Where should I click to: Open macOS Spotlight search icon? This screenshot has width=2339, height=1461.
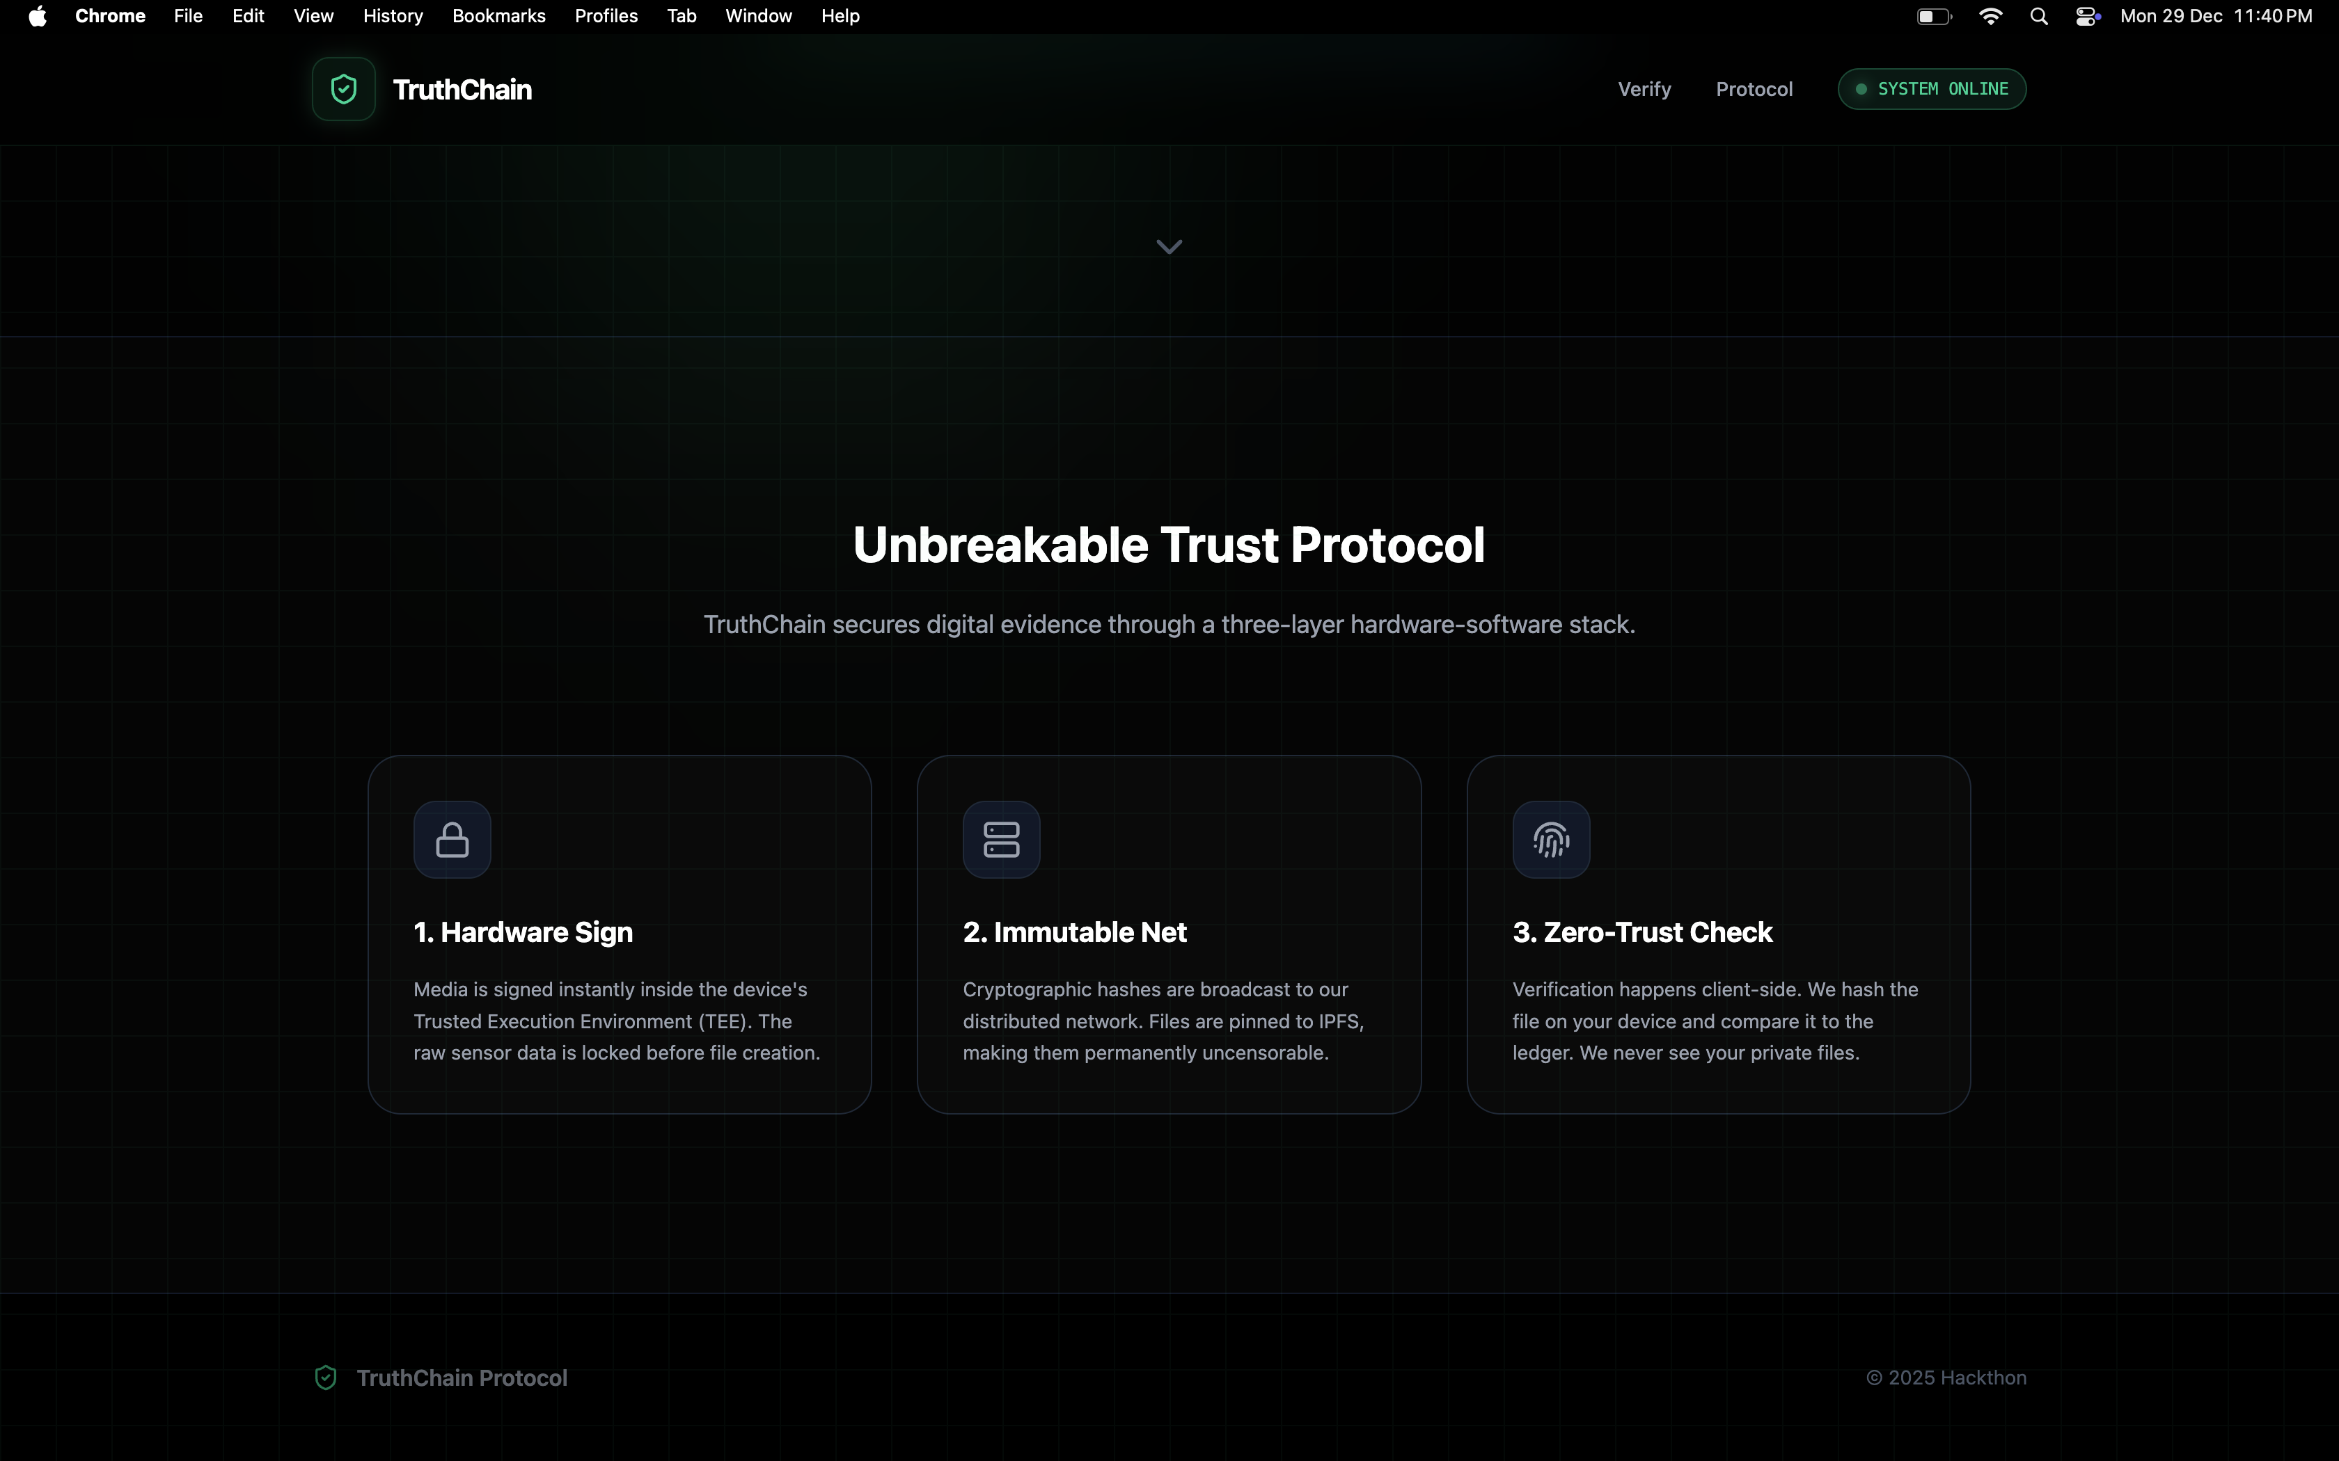(2038, 17)
